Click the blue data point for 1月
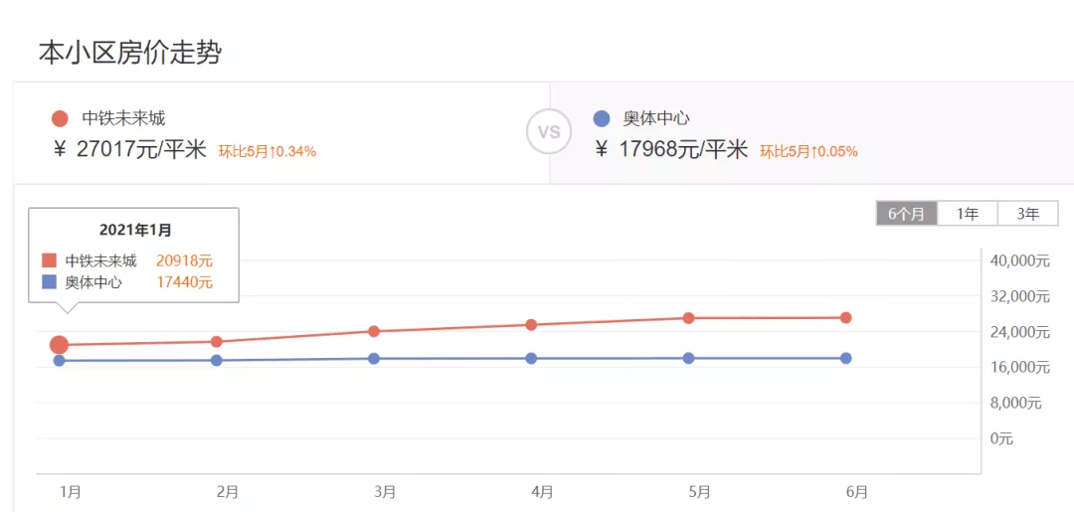 point(59,361)
